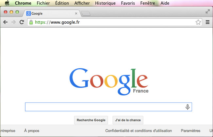The height and width of the screenshot is (137, 213).
Task: Open the Paramètres footer link
Action: (x=191, y=131)
